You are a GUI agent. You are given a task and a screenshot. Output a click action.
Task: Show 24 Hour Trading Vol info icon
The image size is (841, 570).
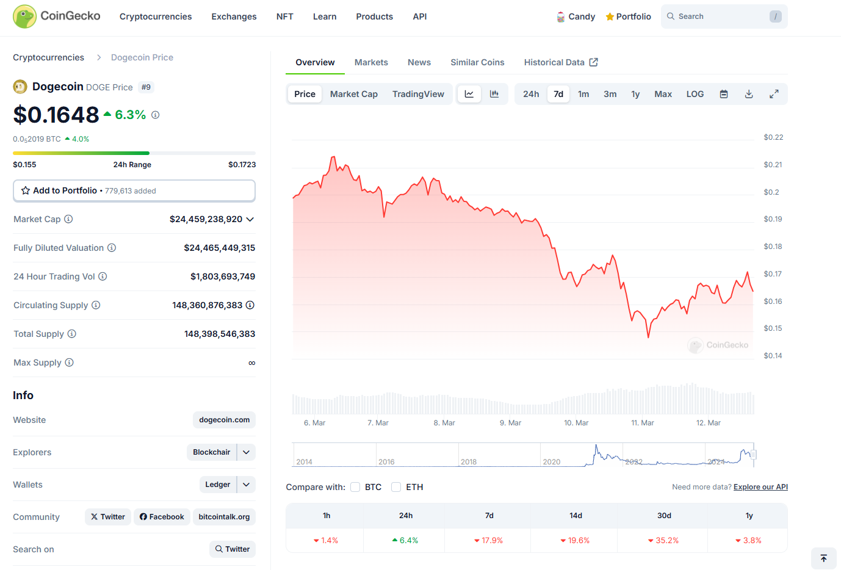pyautogui.click(x=103, y=276)
